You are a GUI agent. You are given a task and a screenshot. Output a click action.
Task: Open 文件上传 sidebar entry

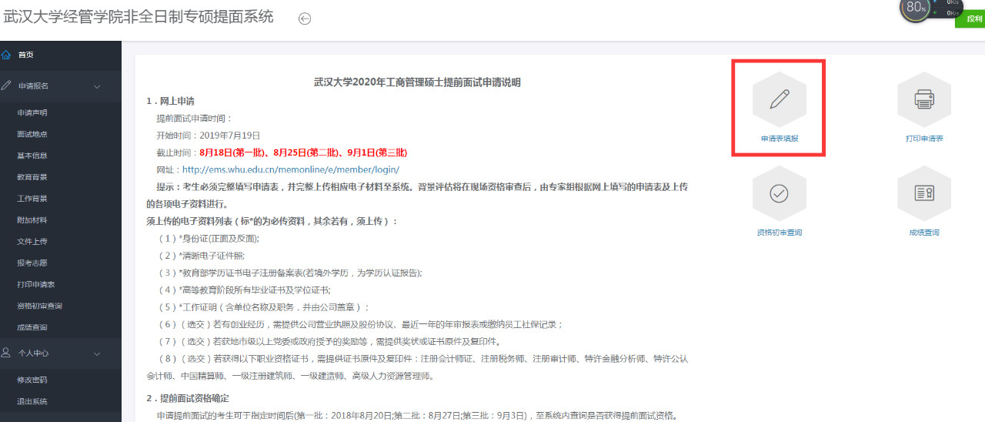[32, 242]
